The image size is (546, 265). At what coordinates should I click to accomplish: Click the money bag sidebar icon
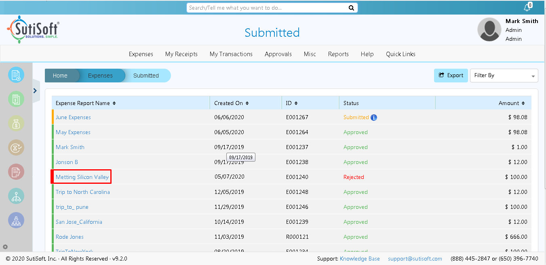16,123
